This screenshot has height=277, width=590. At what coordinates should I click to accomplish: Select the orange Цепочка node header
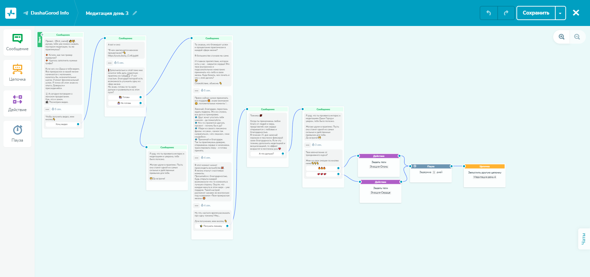pos(484,166)
